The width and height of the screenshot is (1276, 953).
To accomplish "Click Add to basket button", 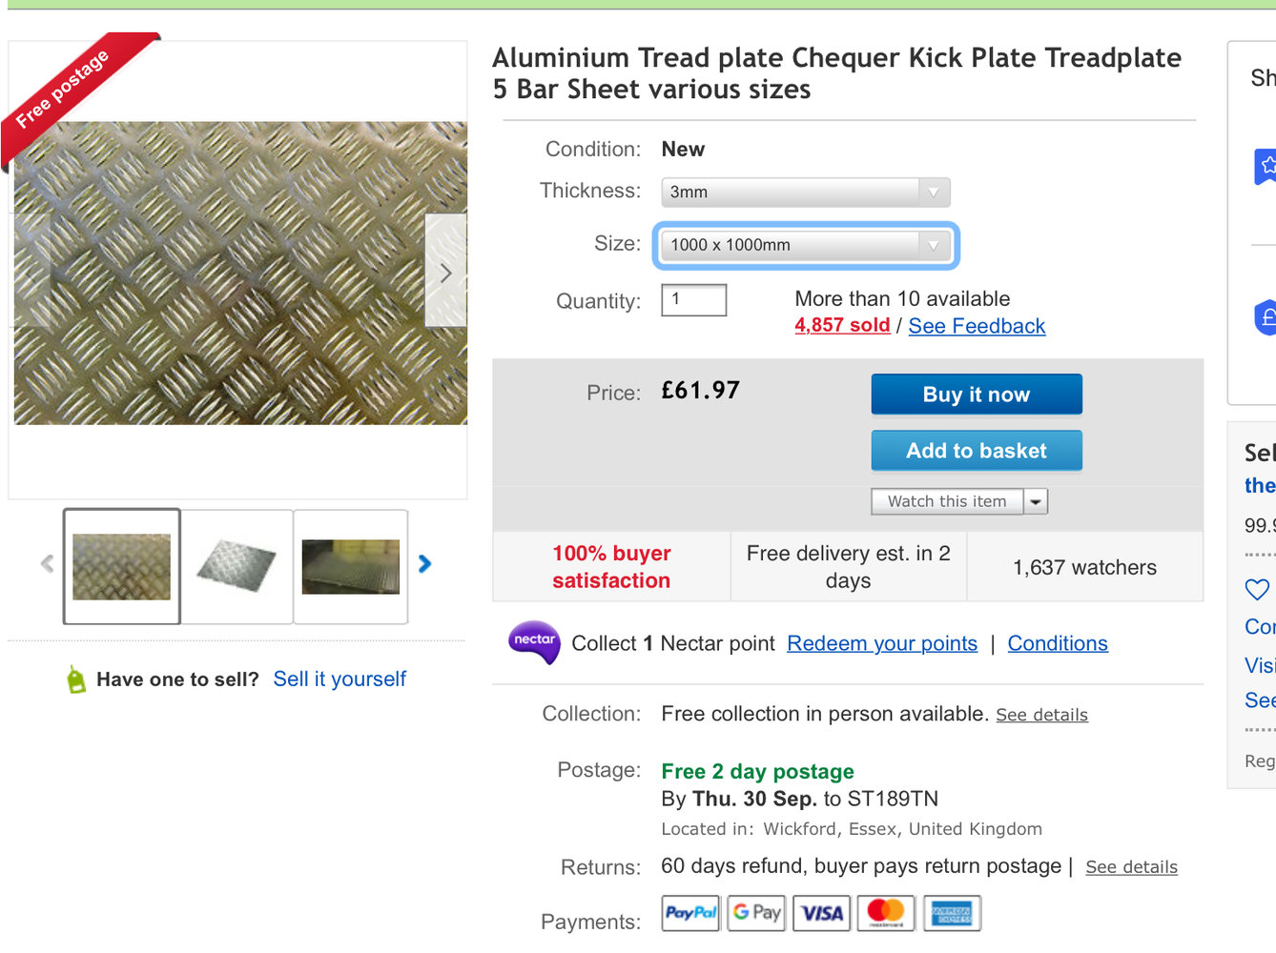I will tap(976, 451).
